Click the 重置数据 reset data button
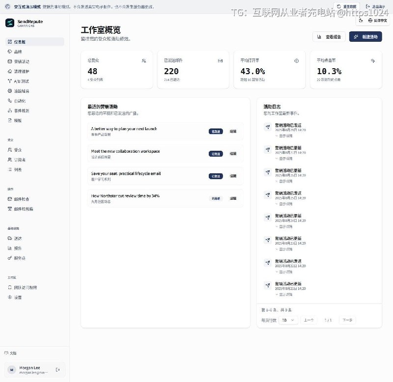The height and width of the screenshot is (382, 393). click(347, 7)
